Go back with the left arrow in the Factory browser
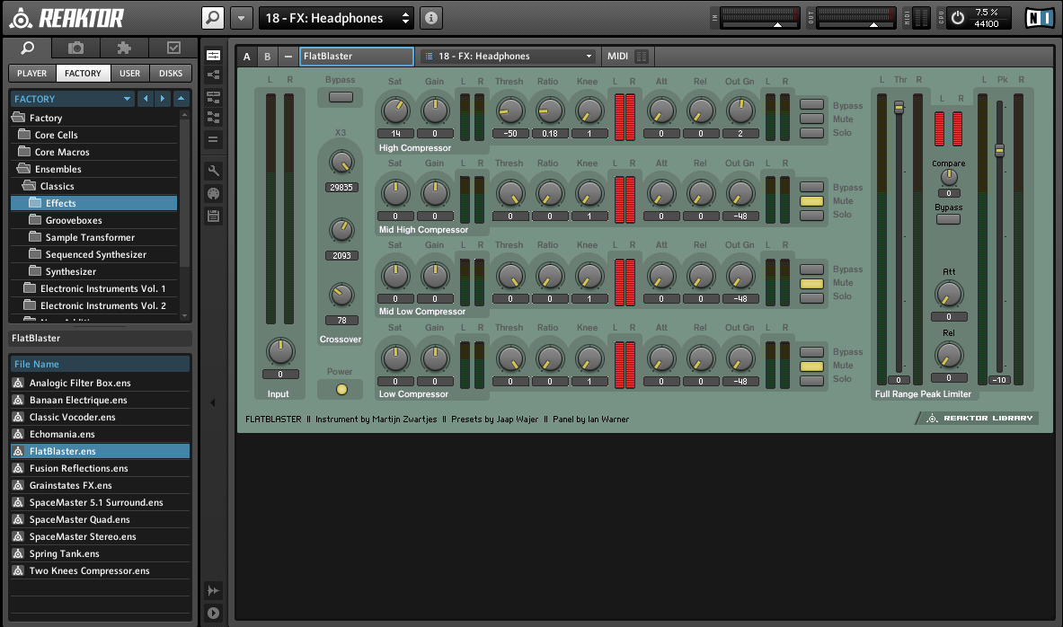Viewport: 1063px width, 627px height. pyautogui.click(x=145, y=99)
